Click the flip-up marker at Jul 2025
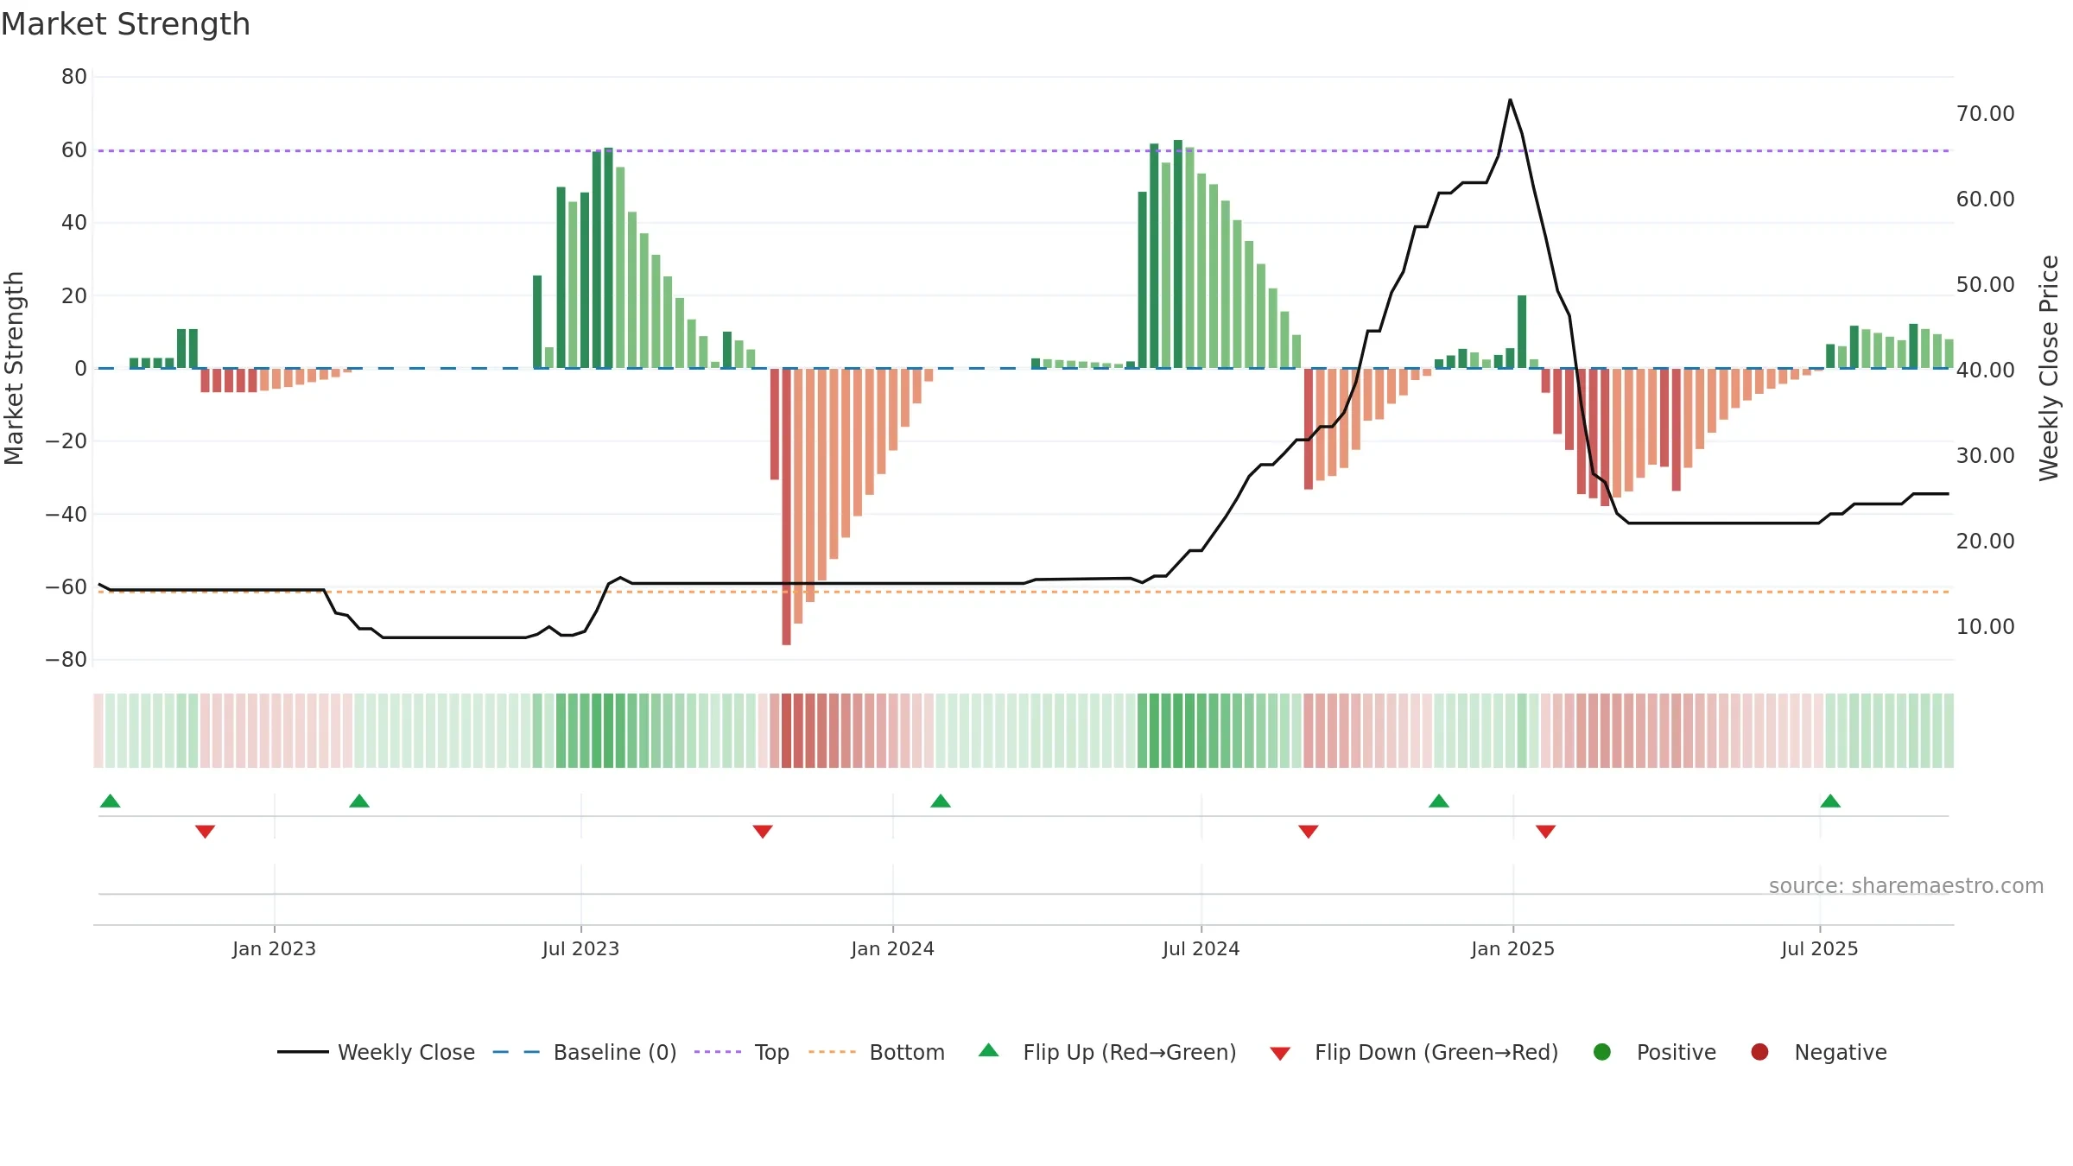 pos(1830,802)
